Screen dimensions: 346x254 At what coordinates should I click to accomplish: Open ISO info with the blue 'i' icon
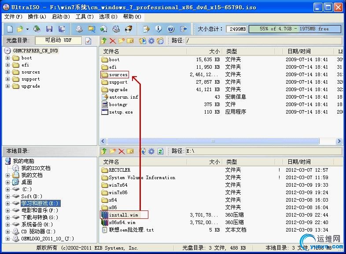[158, 29]
